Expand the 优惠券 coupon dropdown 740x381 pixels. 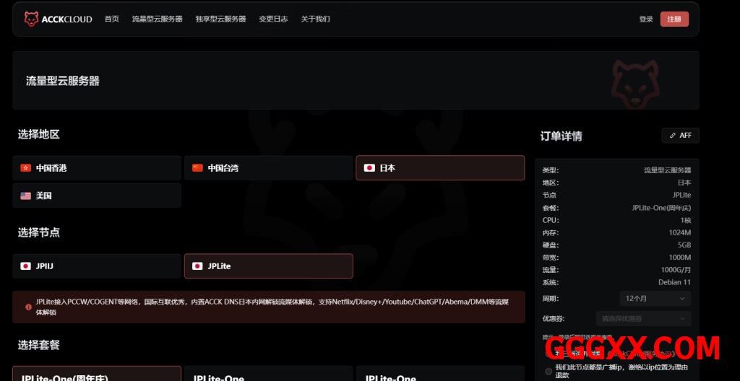tap(642, 318)
